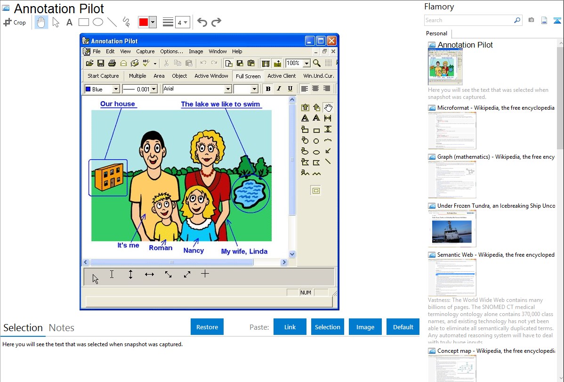Open the line width 4 dropdown
Screen dimensions: 564x382
click(x=183, y=22)
